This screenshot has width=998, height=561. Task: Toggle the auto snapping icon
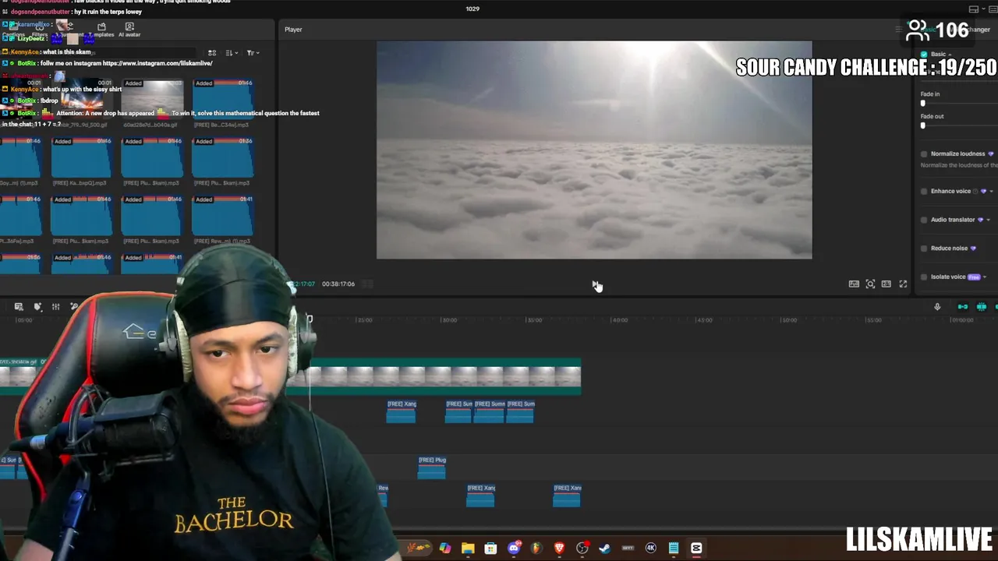tap(982, 307)
